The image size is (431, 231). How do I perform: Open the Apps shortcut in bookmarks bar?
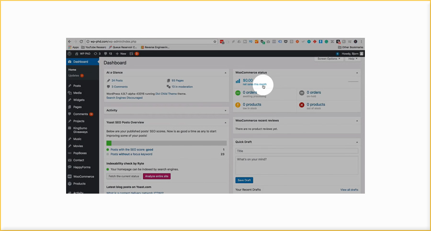(73, 47)
